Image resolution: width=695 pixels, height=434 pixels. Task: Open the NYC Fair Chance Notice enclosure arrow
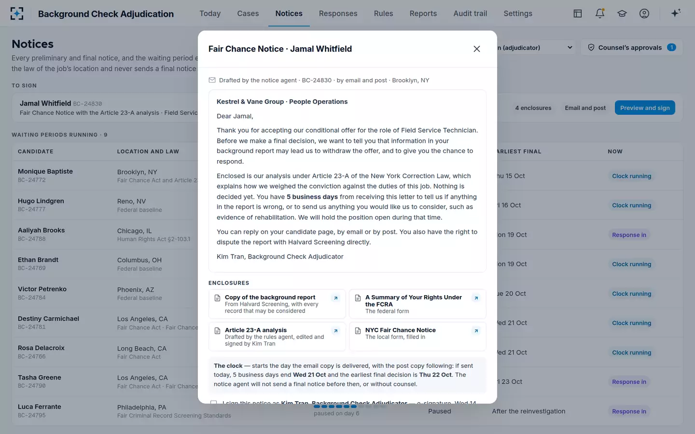tap(476, 331)
